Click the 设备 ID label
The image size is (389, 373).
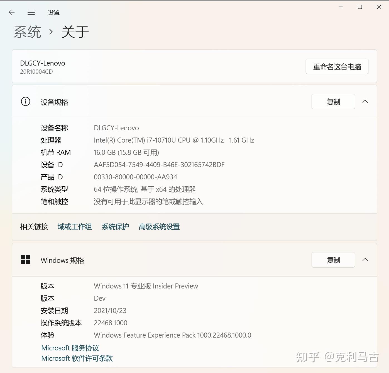tap(52, 165)
